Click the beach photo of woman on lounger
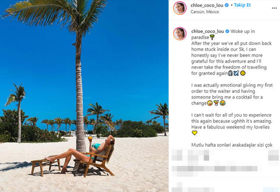 coord(84,96)
